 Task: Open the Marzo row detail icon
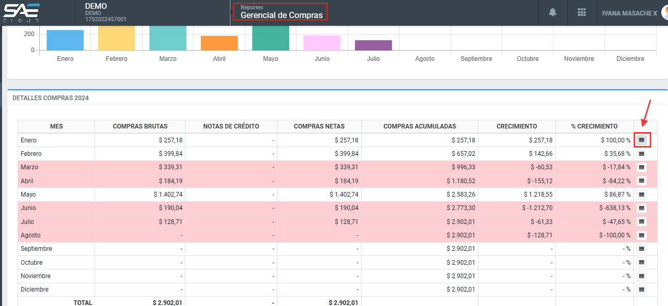click(642, 167)
